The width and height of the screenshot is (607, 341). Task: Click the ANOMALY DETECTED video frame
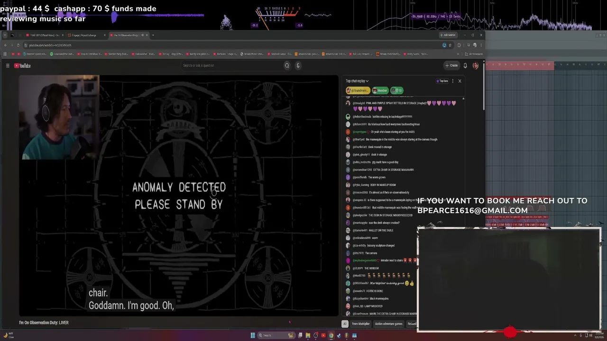coord(179,196)
